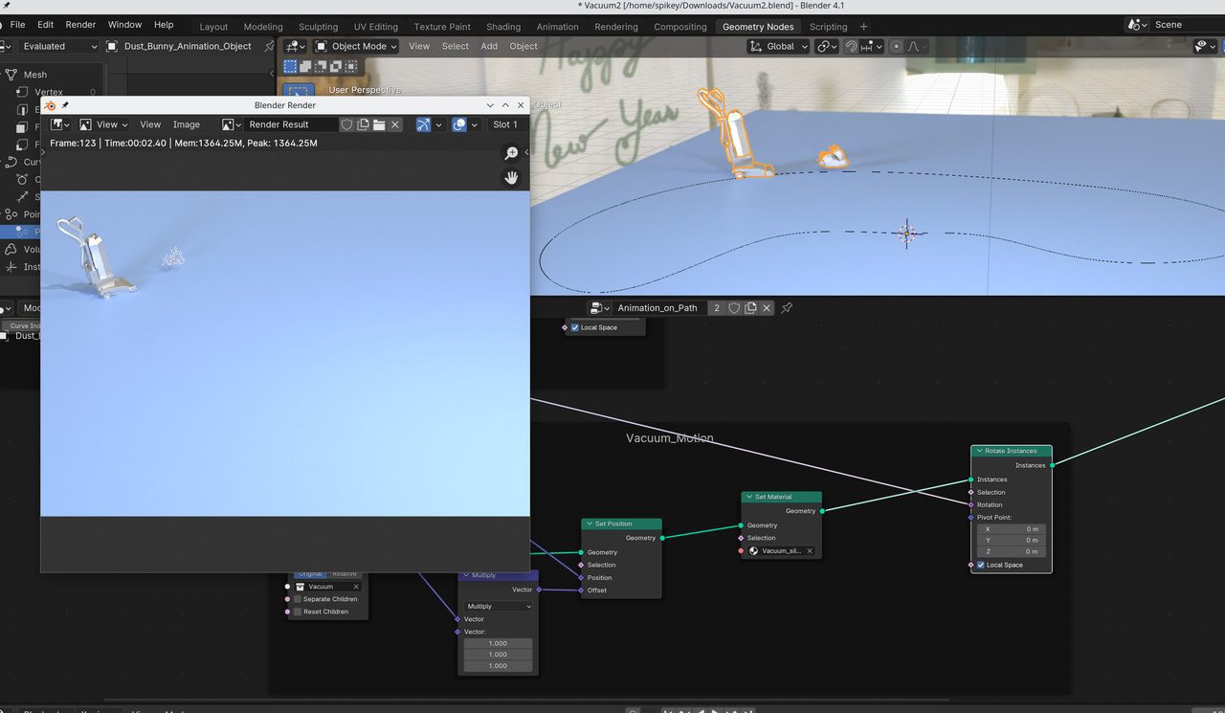Select the Relative toggle on collection node
Image resolution: width=1225 pixels, height=713 pixels.
point(344,573)
